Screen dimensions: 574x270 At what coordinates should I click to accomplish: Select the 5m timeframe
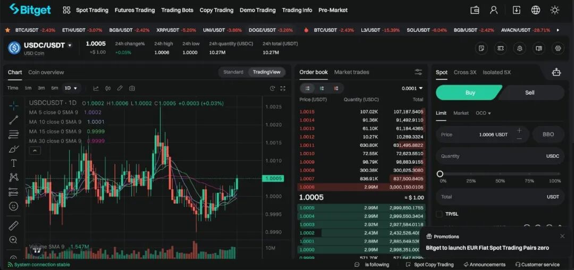point(55,88)
